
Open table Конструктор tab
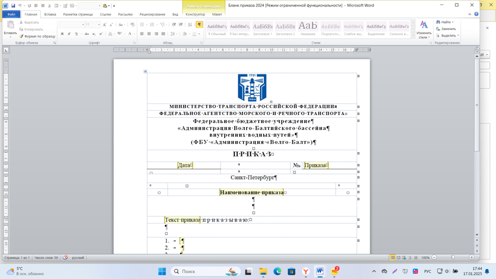click(x=195, y=14)
